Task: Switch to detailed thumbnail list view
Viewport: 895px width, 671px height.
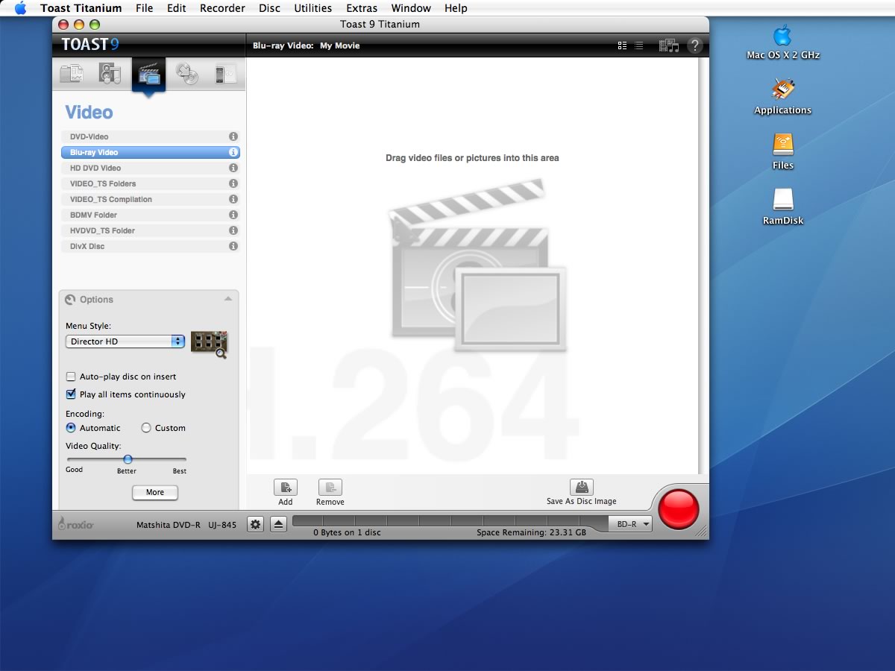Action: pos(622,45)
